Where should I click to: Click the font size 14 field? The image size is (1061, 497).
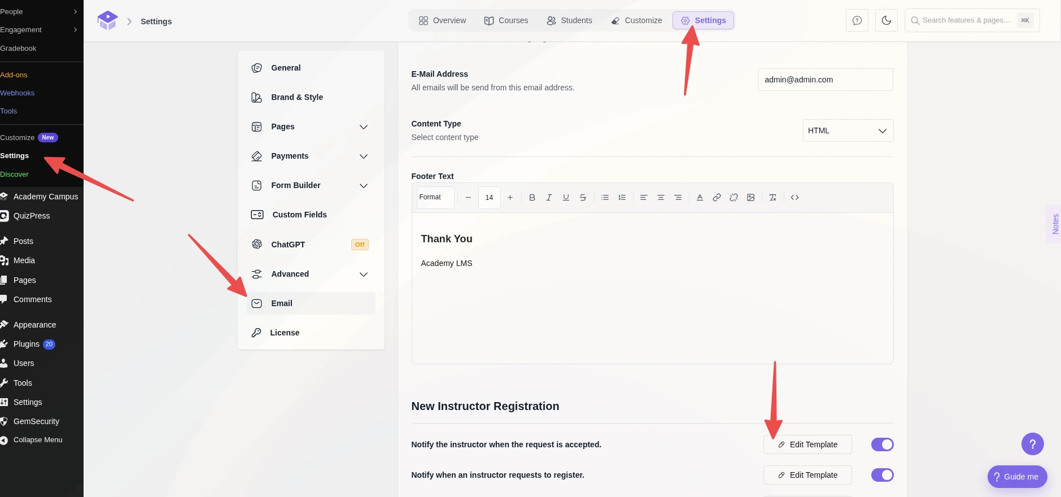click(489, 198)
